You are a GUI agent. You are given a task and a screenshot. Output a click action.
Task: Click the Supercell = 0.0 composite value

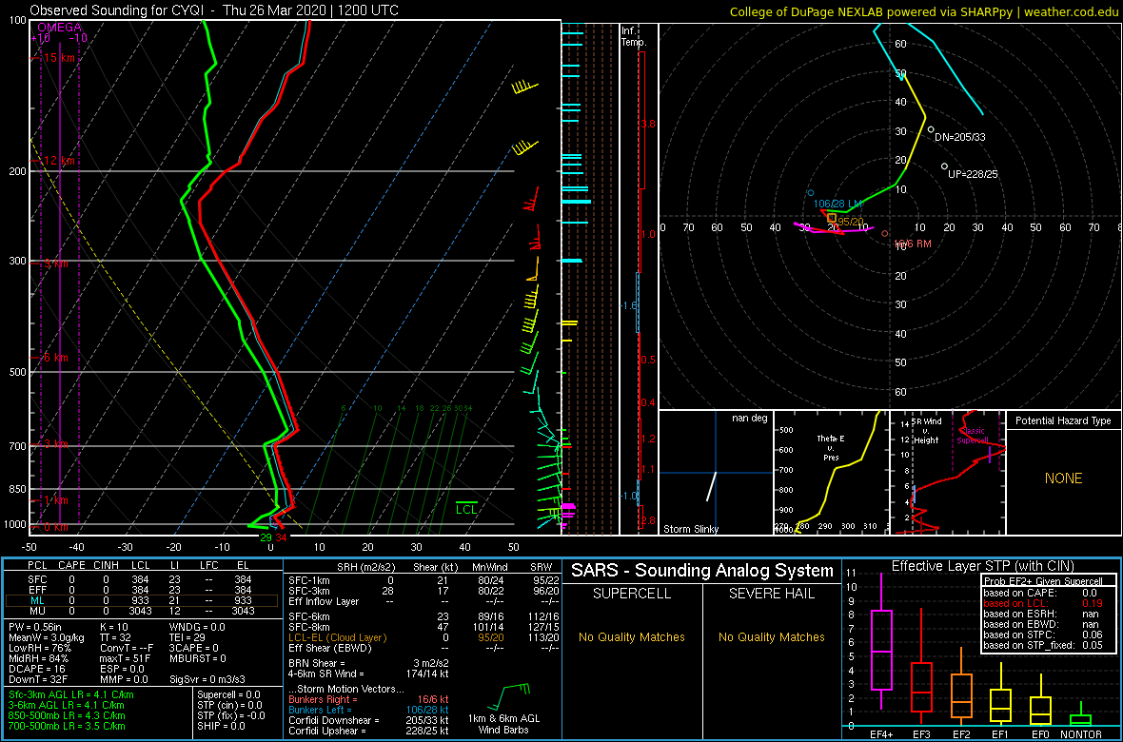[x=230, y=694]
